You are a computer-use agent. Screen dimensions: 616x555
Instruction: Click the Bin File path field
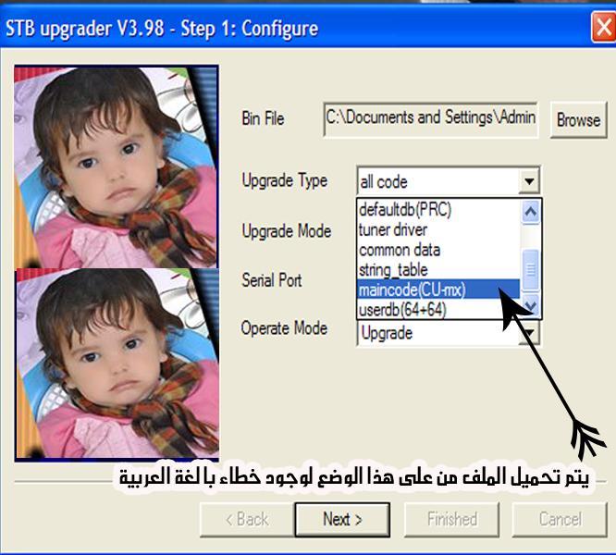click(x=431, y=120)
